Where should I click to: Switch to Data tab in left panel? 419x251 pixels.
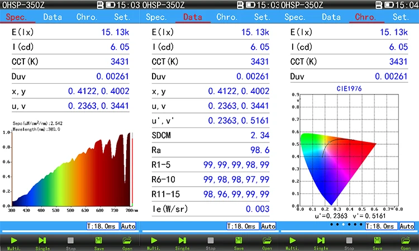click(53, 17)
